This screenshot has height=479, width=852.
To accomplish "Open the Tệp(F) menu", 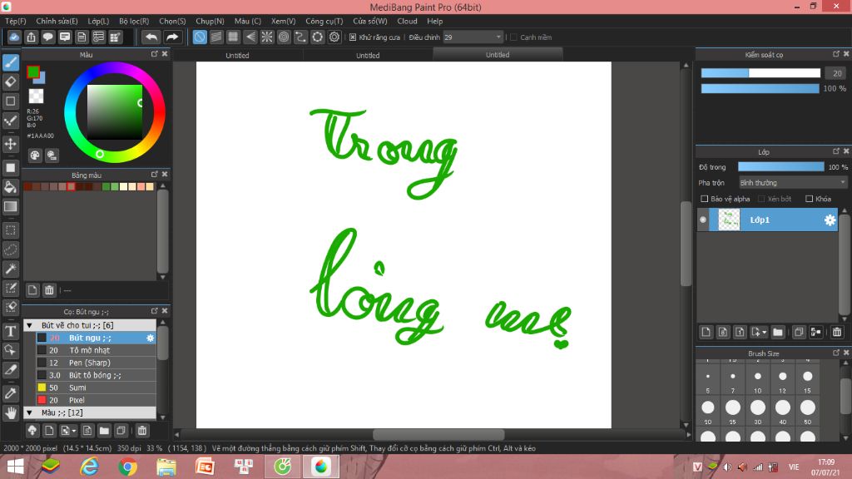I will pos(15,21).
